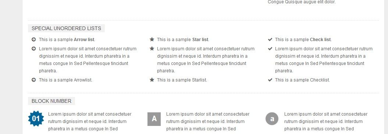Click the gray circle 'a' block

[272, 119]
